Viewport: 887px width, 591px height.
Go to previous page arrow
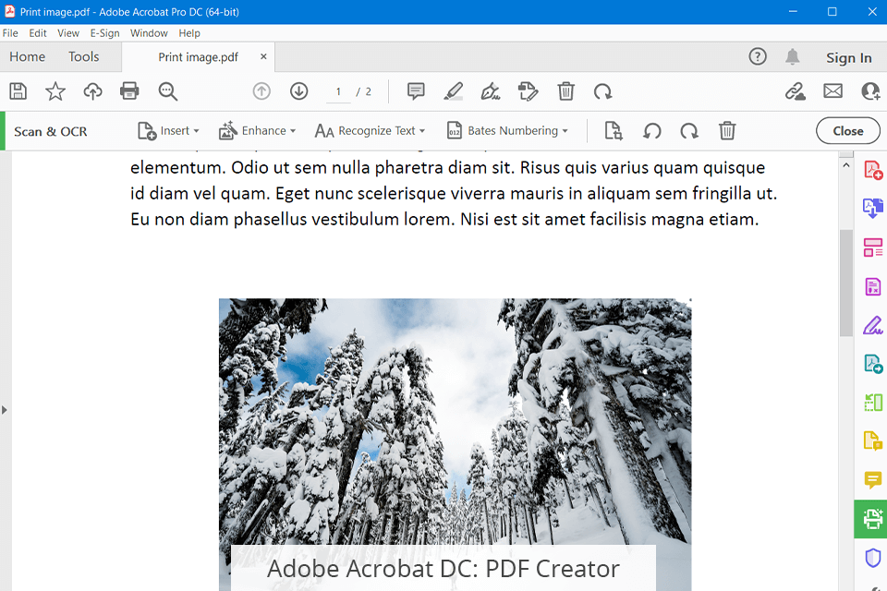(261, 91)
